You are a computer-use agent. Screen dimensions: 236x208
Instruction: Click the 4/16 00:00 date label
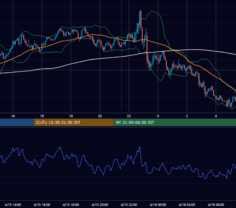(158, 205)
